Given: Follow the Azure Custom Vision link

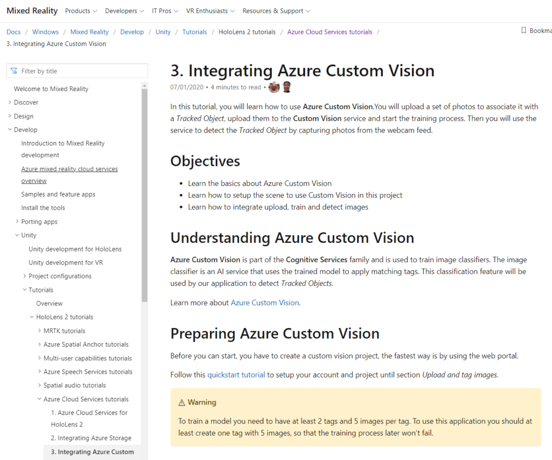Looking at the screenshot, I should tap(265, 303).
